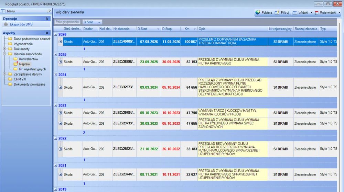Click the pin icon beside Menu
344x192 pixels.
(x=49, y=11)
